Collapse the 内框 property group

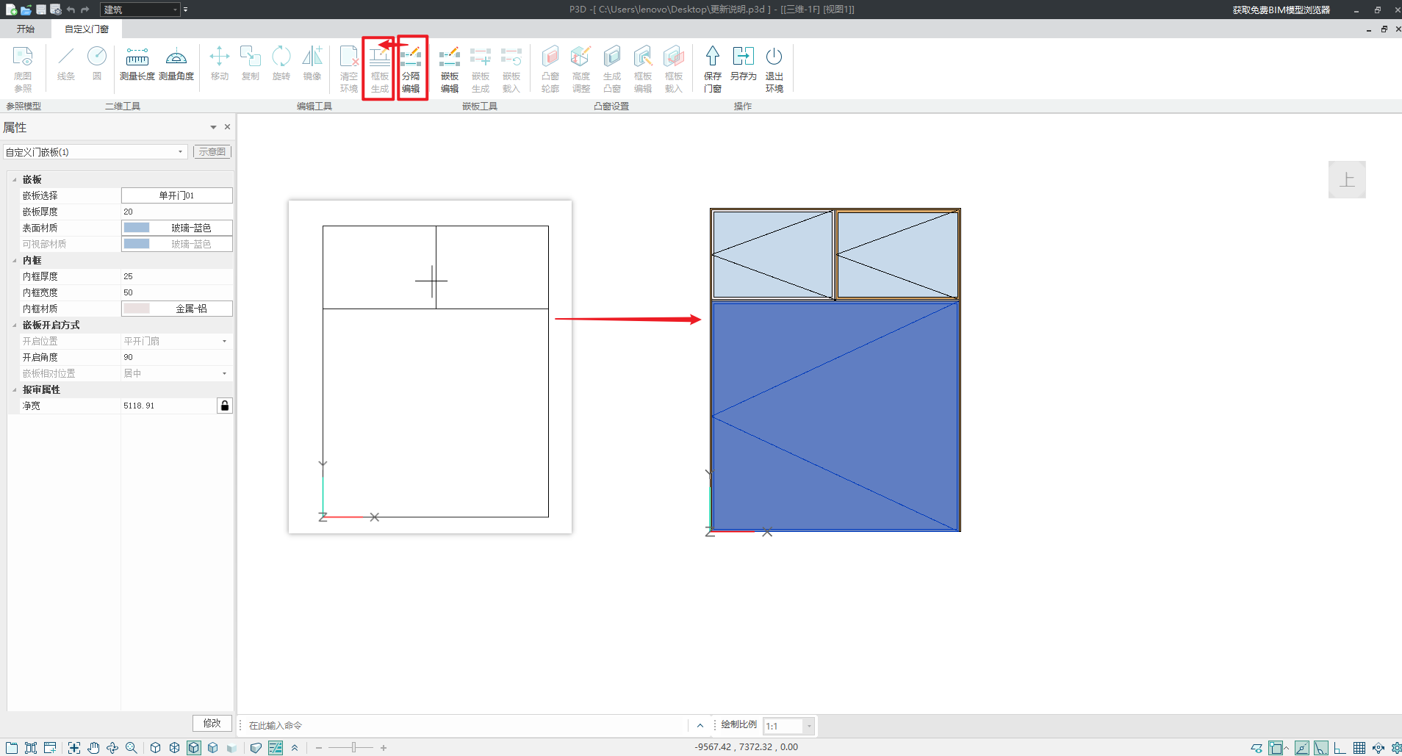(x=15, y=261)
